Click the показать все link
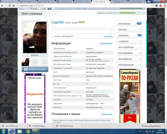Viewport: 167px width, 134px height. coord(107,114)
